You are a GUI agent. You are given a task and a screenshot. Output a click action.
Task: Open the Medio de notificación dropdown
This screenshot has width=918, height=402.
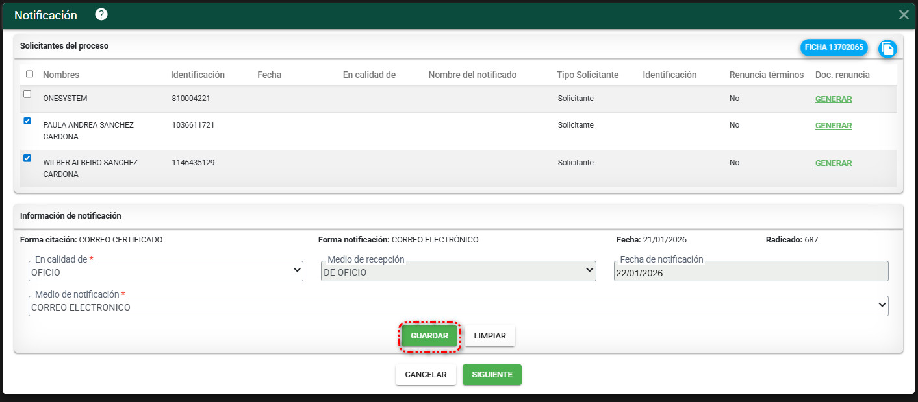[x=458, y=307]
